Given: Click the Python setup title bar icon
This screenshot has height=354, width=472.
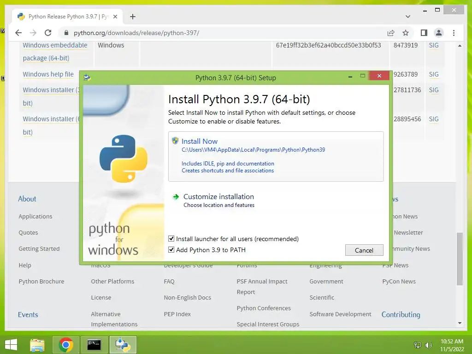Looking at the screenshot, I should pos(87,77).
